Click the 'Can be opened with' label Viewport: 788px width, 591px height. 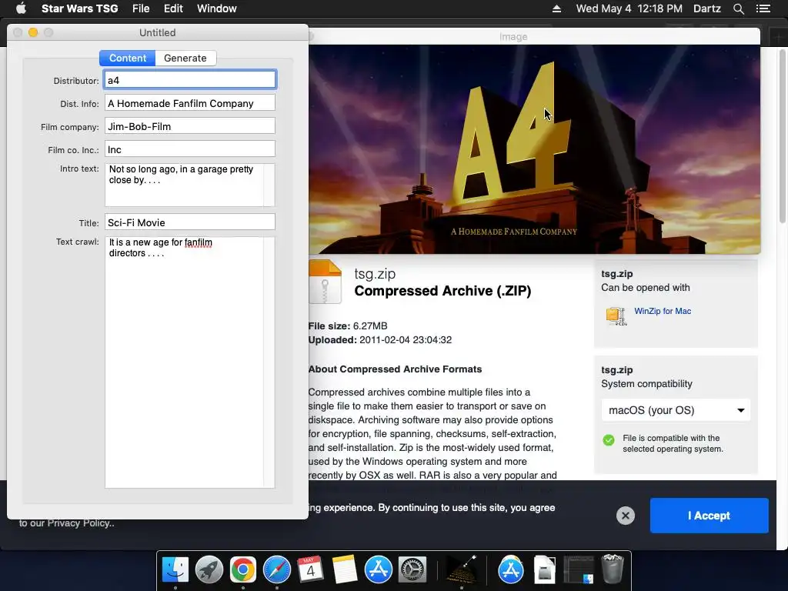coord(646,288)
